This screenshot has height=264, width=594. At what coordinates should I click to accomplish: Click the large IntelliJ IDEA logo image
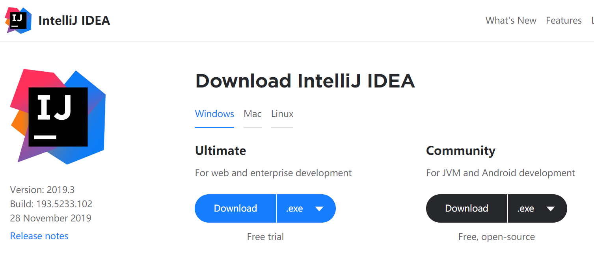[58, 117]
